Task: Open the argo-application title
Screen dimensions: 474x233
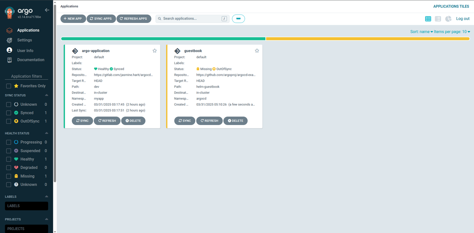Action: [96, 51]
